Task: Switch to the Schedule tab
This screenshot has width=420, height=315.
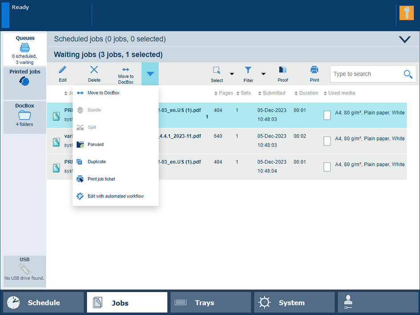Action: pos(43,303)
